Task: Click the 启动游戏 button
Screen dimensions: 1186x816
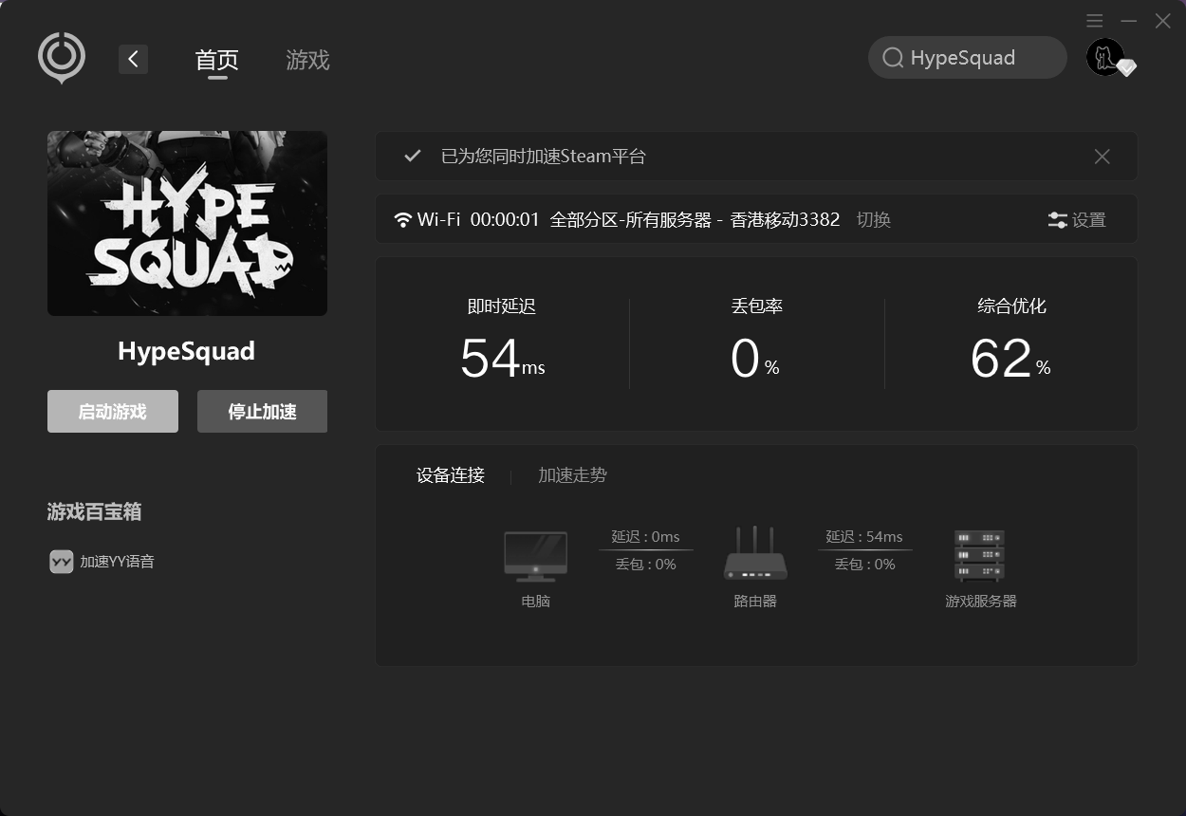Action: (112, 411)
